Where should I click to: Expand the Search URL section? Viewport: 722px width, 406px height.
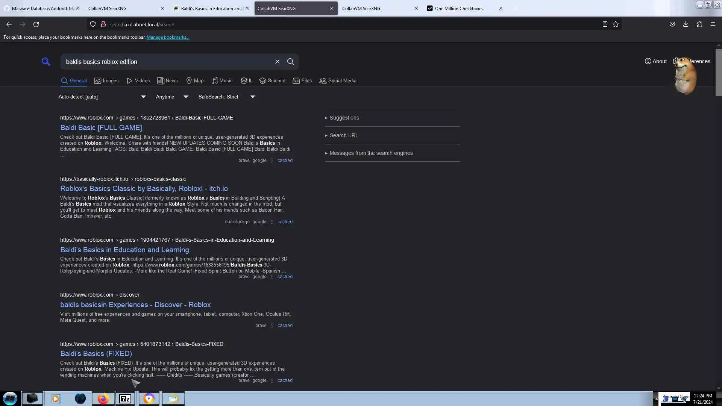(x=343, y=136)
